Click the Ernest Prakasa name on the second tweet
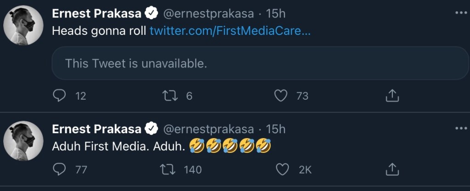 (96, 129)
